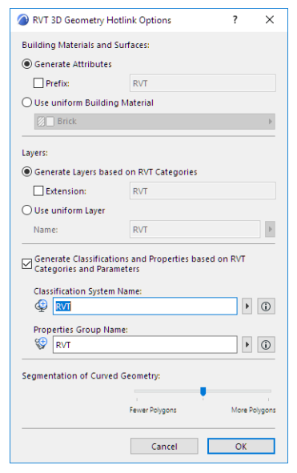
Task: Click the help question mark icon
Action: click(235, 20)
